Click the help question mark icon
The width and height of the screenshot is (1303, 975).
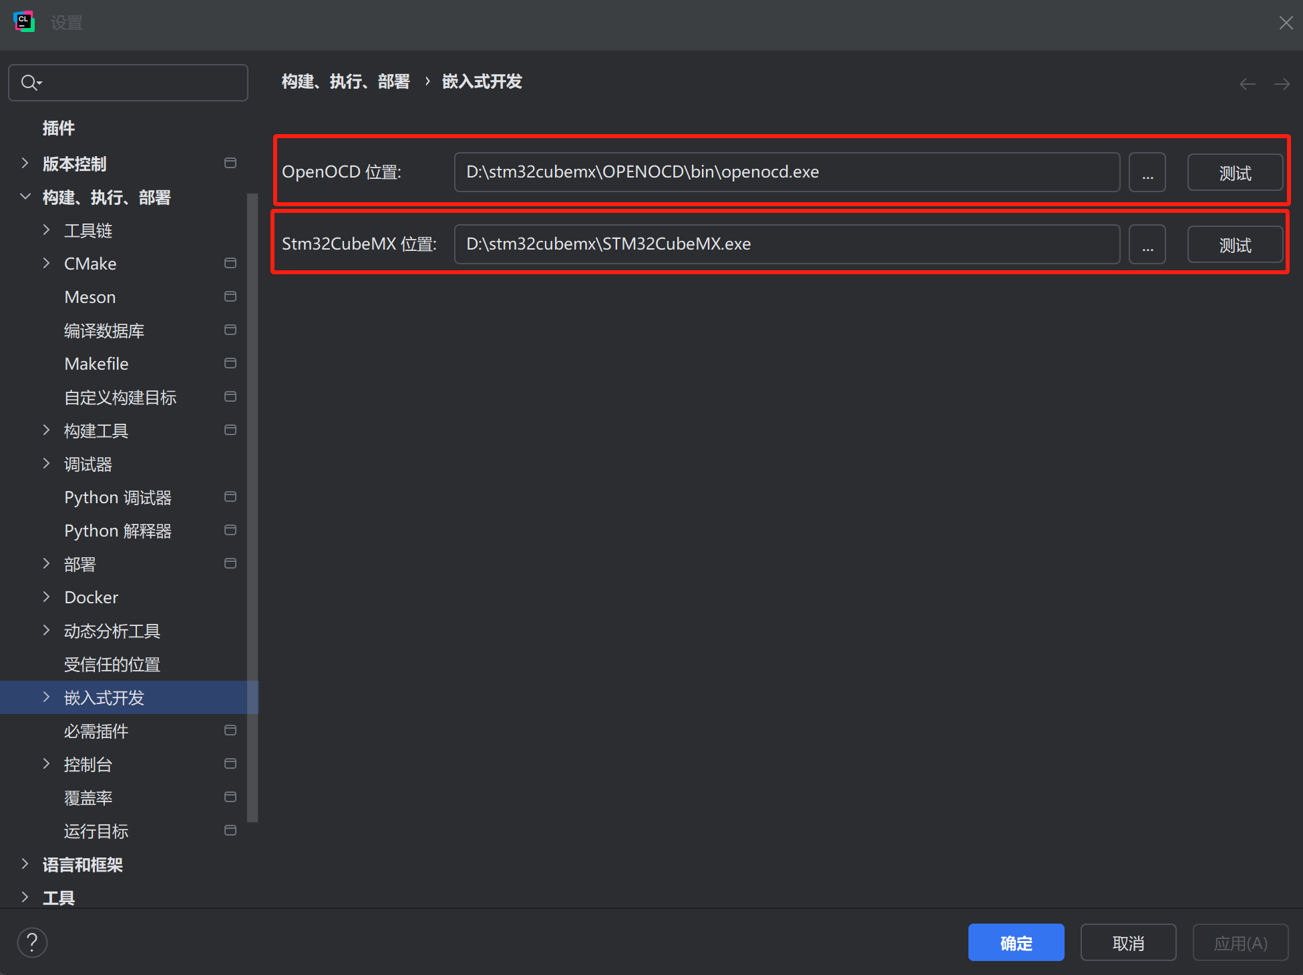32,942
